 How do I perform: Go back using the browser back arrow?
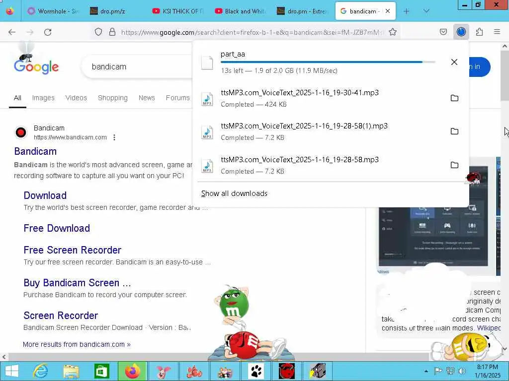click(12, 32)
